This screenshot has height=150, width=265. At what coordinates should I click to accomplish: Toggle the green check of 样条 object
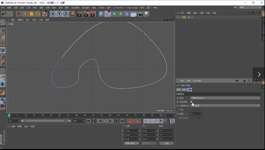coord(193,17)
